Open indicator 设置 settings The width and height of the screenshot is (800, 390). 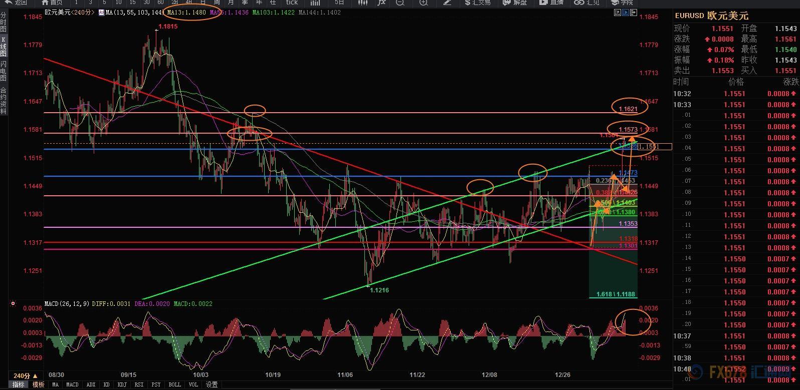[212, 384]
